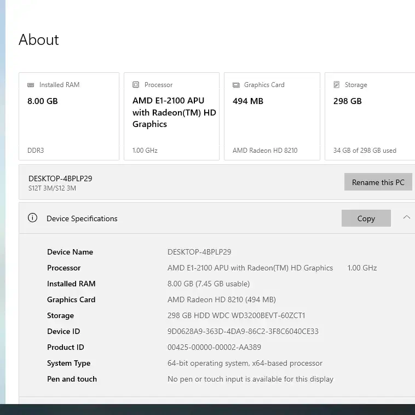
Task: Click the Storage drive icon
Action: pos(337,85)
